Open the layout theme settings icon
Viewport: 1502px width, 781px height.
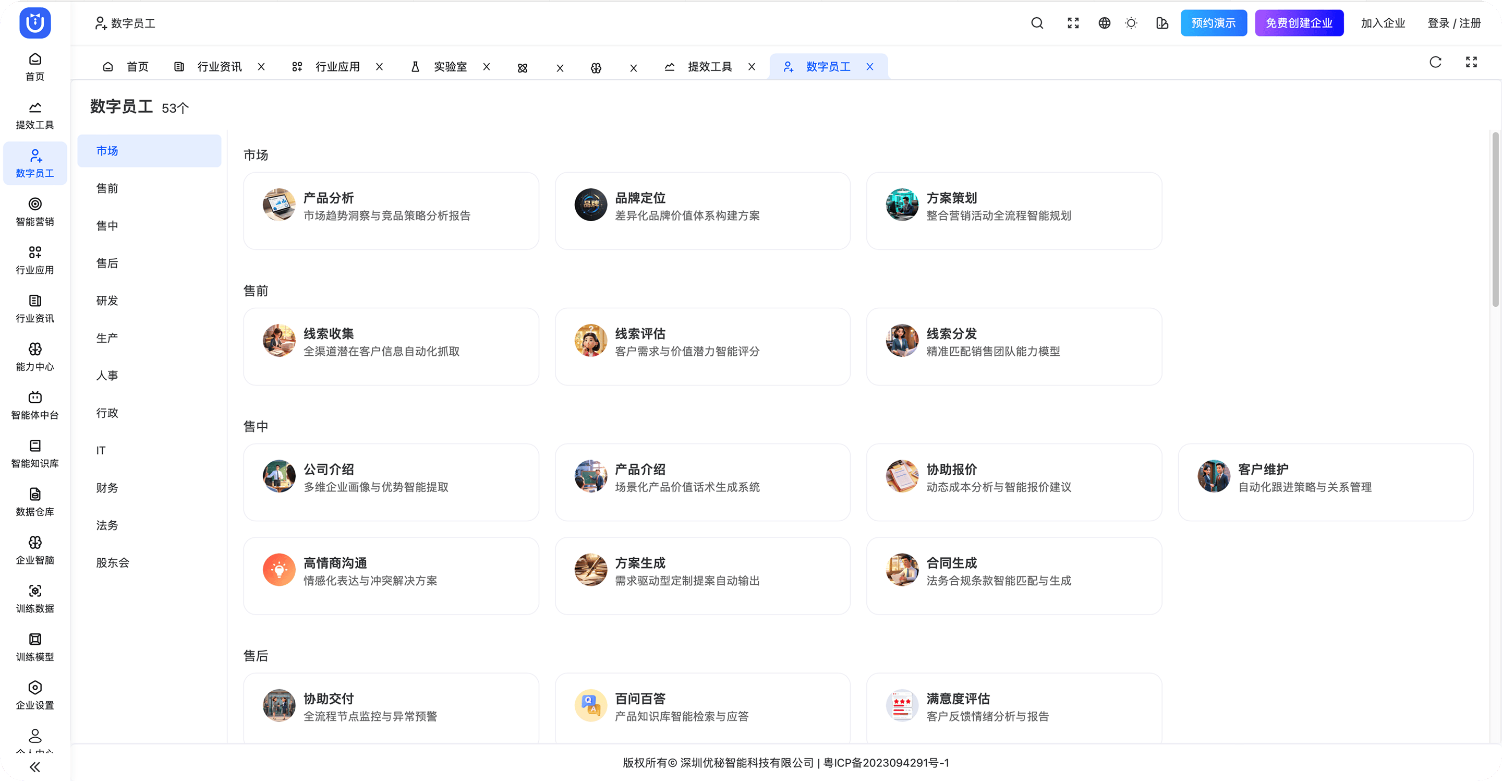pyautogui.click(x=1161, y=23)
